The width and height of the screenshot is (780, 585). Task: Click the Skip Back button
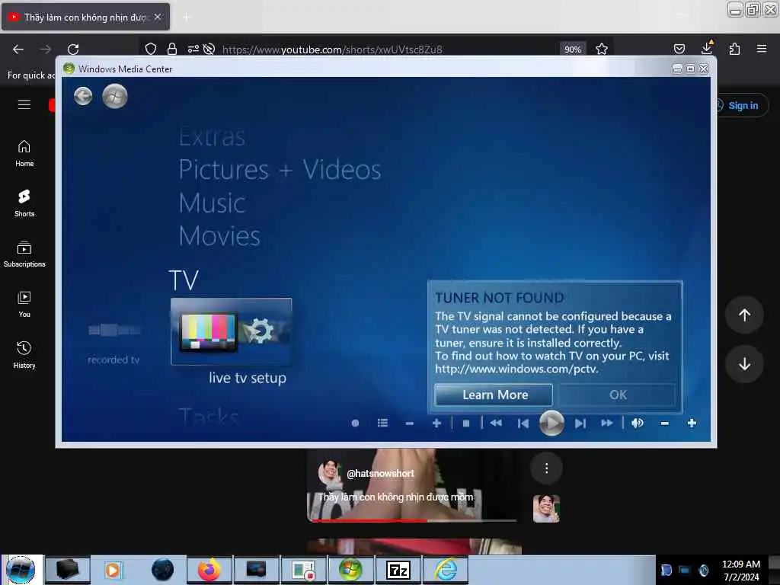[523, 424]
